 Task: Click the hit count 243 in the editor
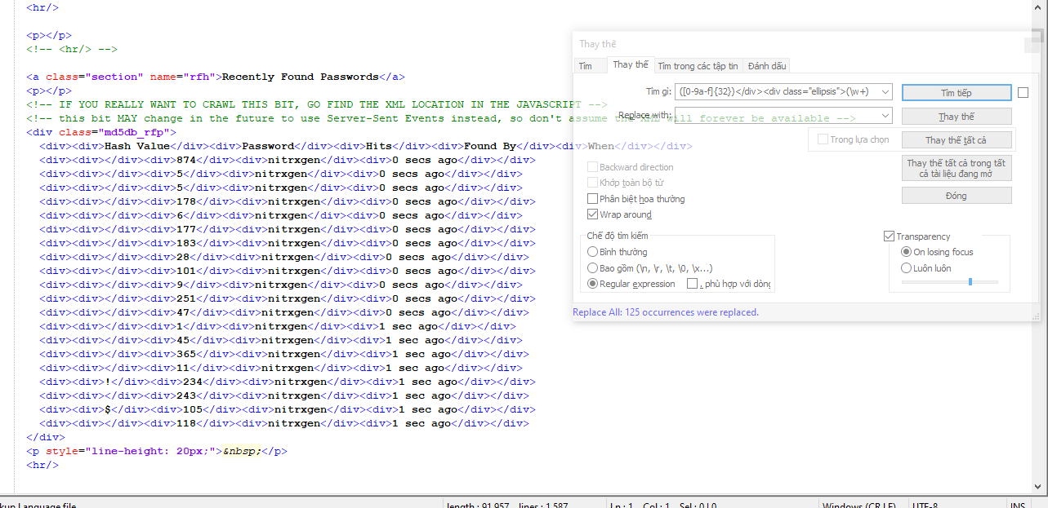point(186,395)
